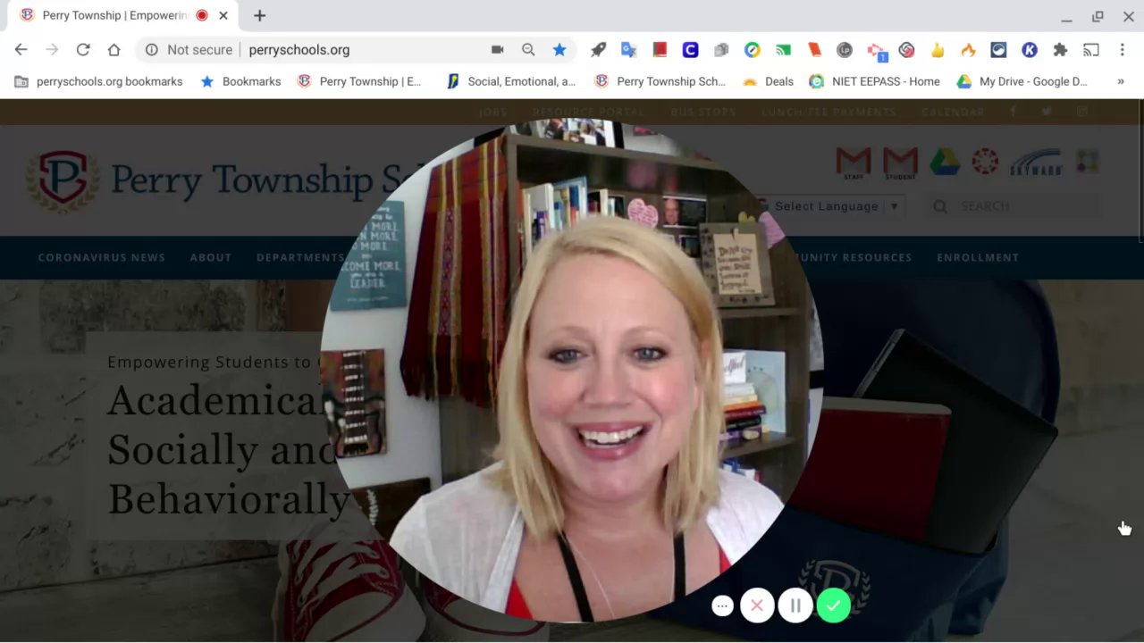Cancel the recording with the red X
The width and height of the screenshot is (1144, 643).
(757, 605)
